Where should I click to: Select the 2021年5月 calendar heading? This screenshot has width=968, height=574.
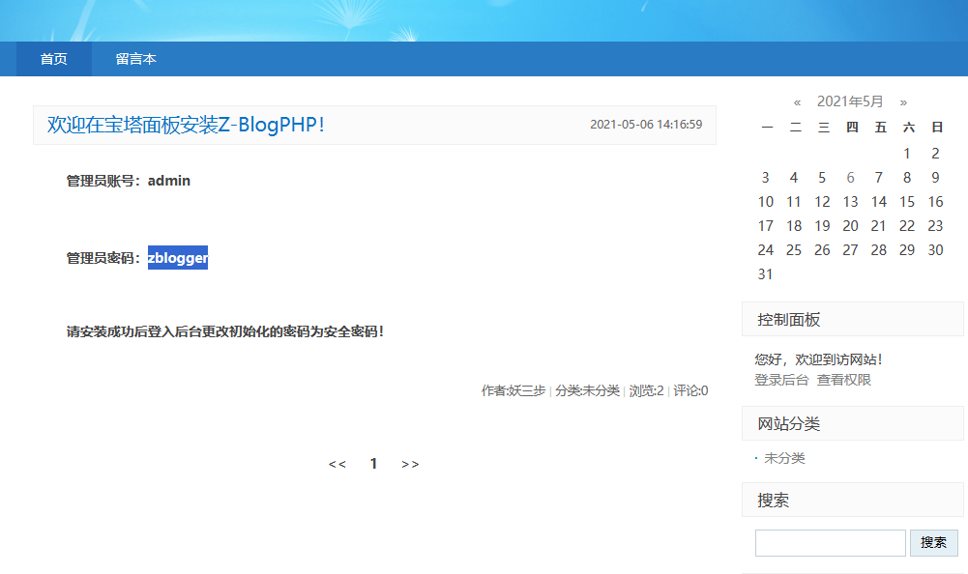click(850, 101)
